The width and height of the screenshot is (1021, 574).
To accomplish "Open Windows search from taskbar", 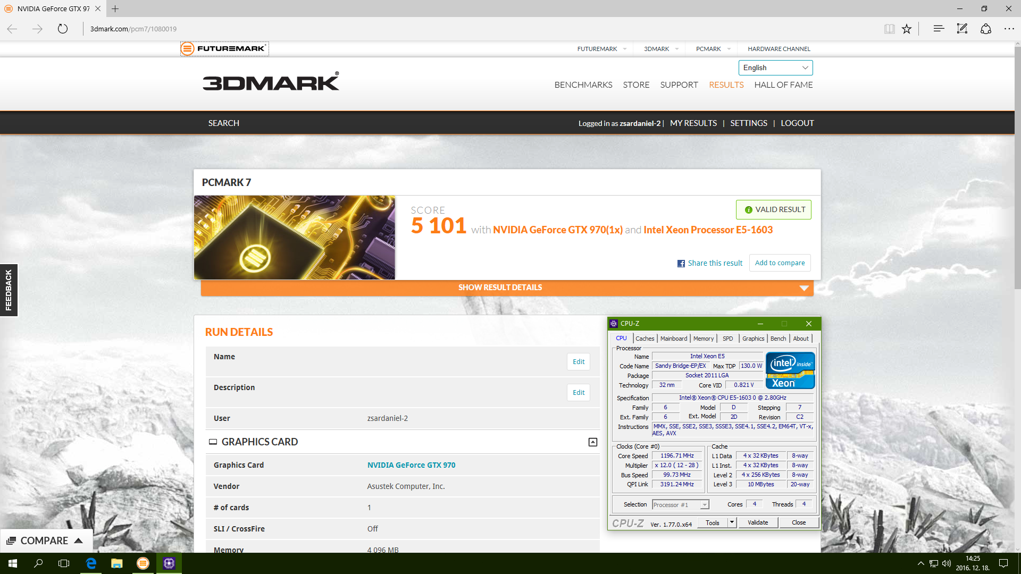I will (x=38, y=563).
